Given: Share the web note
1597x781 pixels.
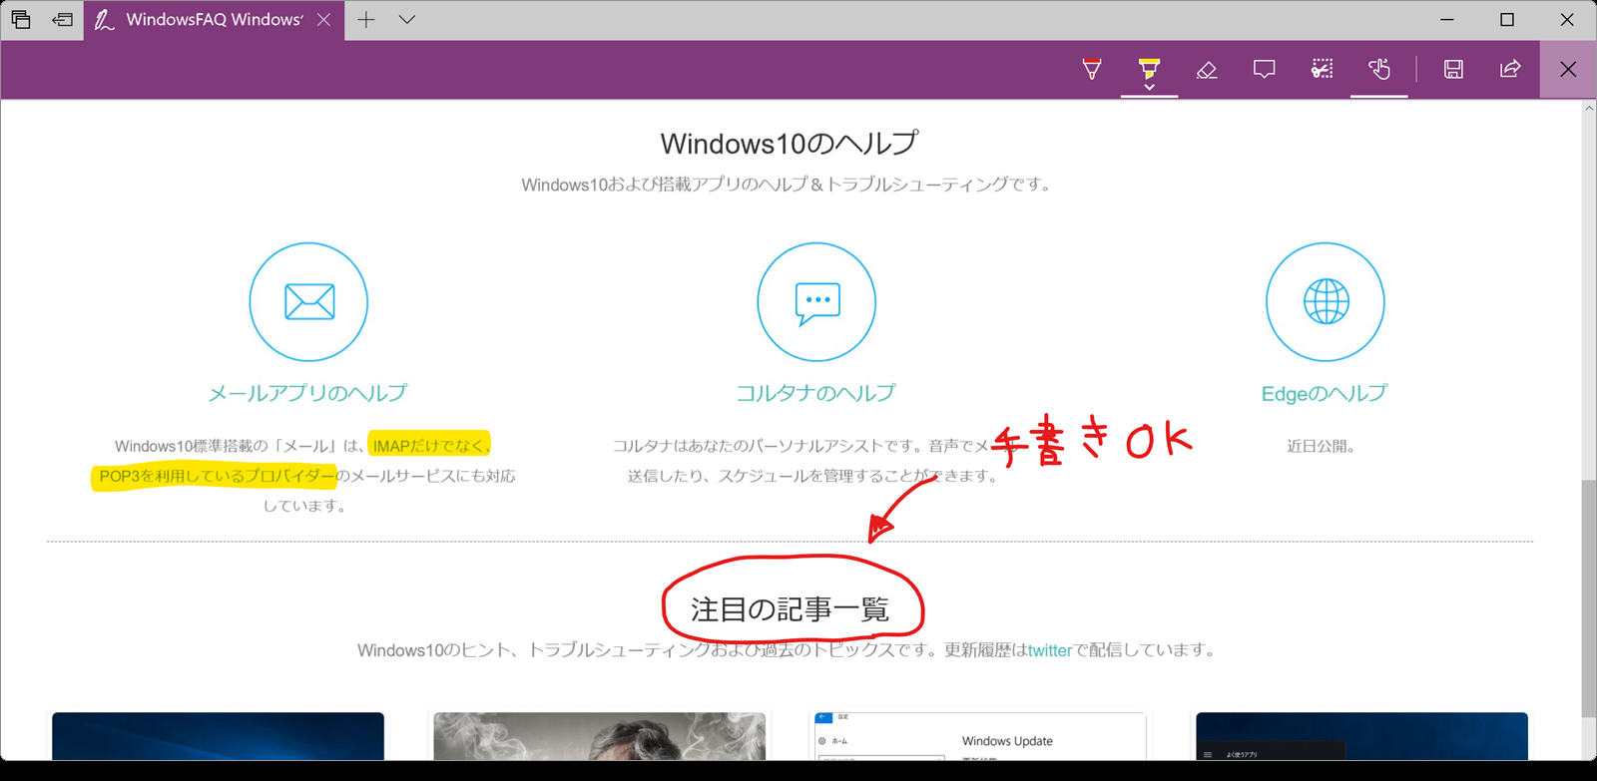Looking at the screenshot, I should [1510, 69].
